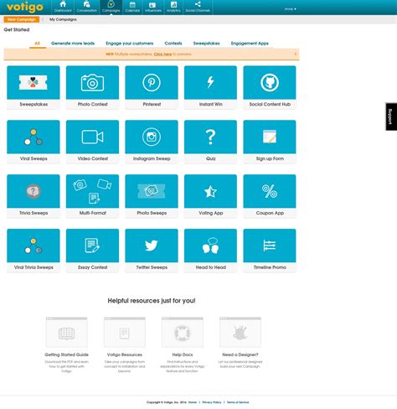Choose the Multi-Format tile
The height and width of the screenshot is (409, 397).
[x=92, y=196]
